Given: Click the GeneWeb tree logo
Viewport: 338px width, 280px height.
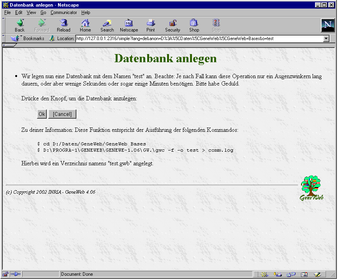Looking at the screenshot, I should click(x=311, y=188).
